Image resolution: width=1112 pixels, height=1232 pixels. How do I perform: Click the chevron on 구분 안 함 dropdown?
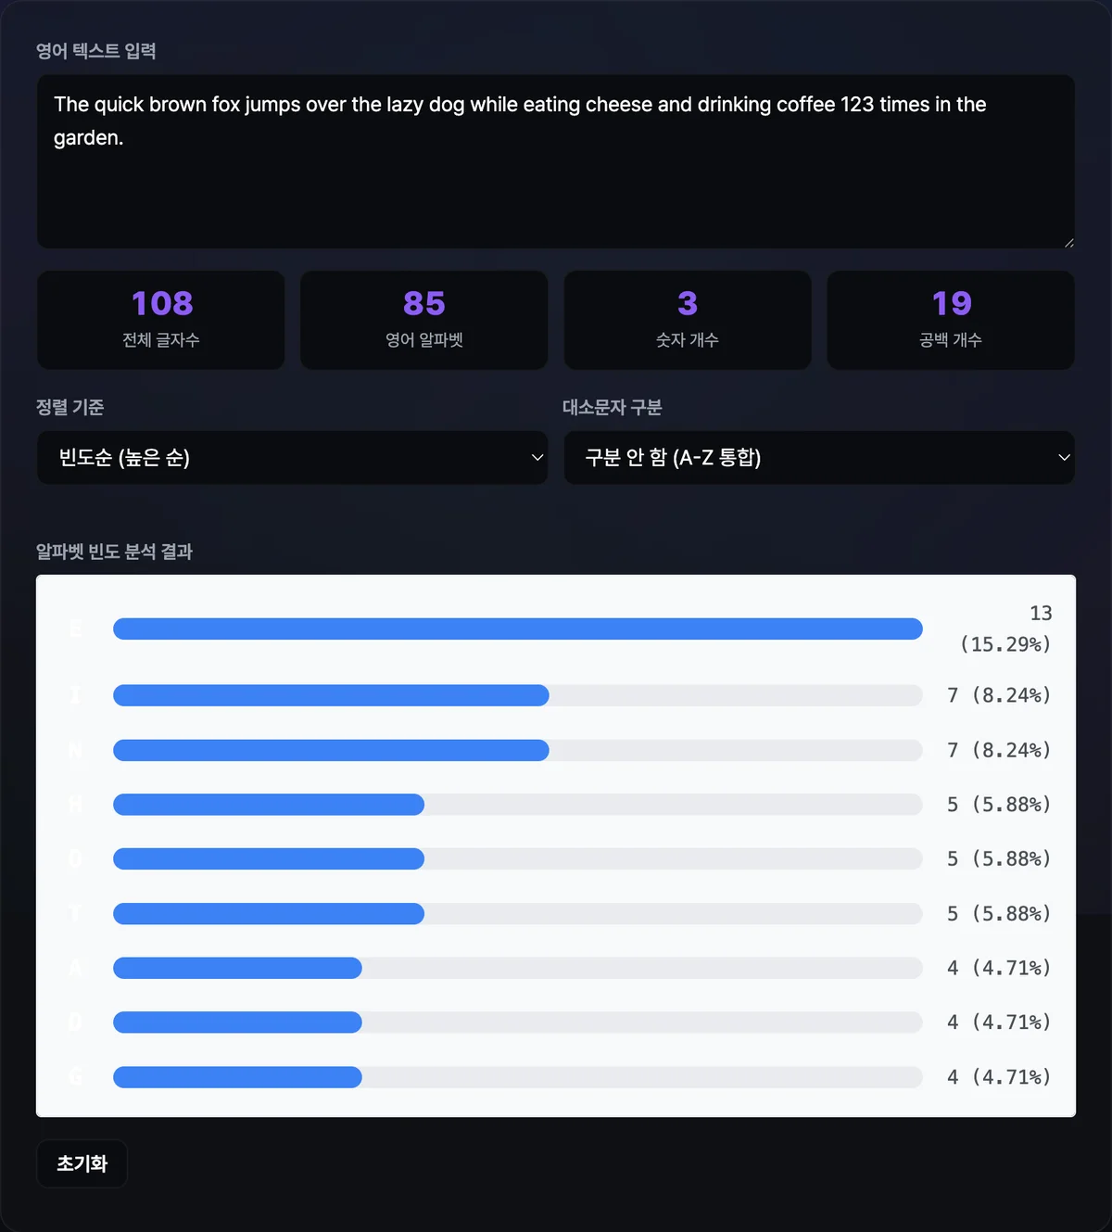[x=1064, y=457]
